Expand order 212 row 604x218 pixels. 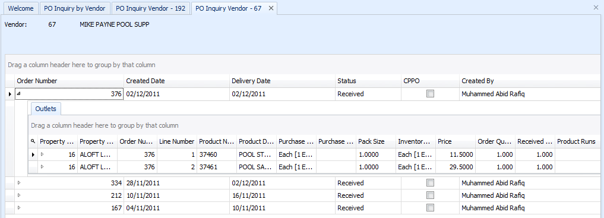coord(19,195)
